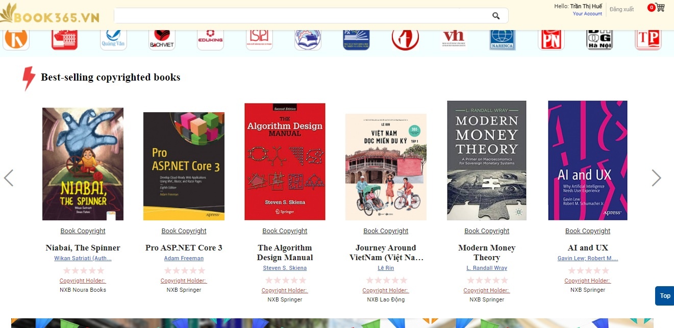Rate Niabai, The Spinner with stars
Viewport: 674px width, 328px height.
(83, 270)
